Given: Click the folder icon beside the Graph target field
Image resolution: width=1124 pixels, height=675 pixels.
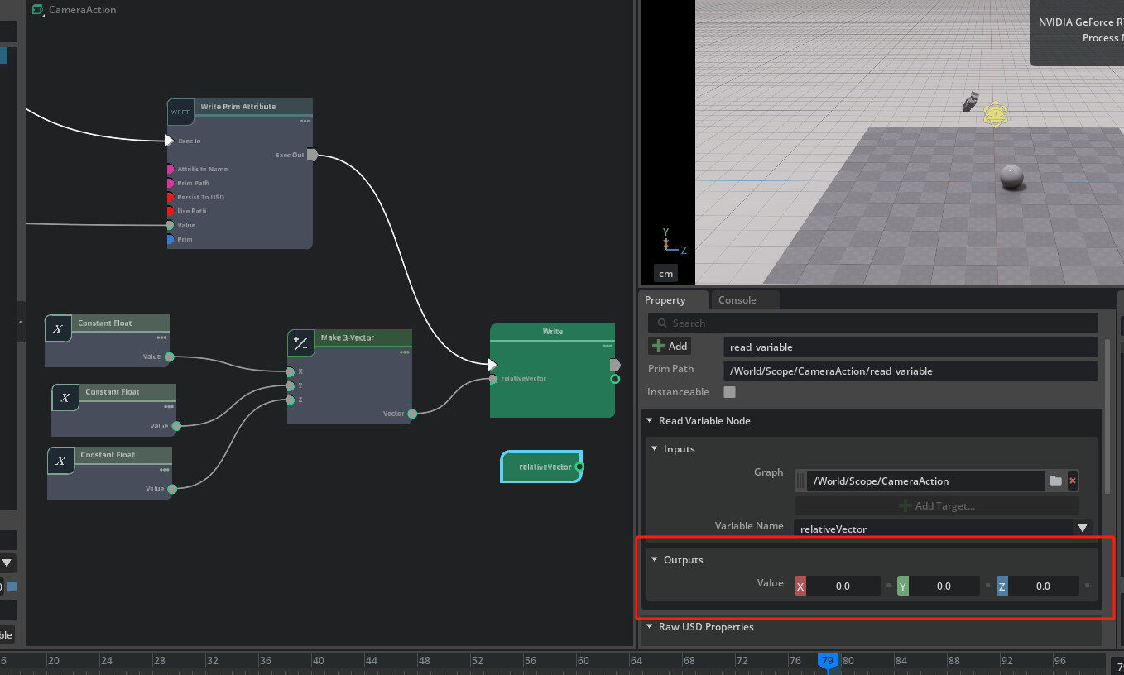Looking at the screenshot, I should [x=1057, y=481].
